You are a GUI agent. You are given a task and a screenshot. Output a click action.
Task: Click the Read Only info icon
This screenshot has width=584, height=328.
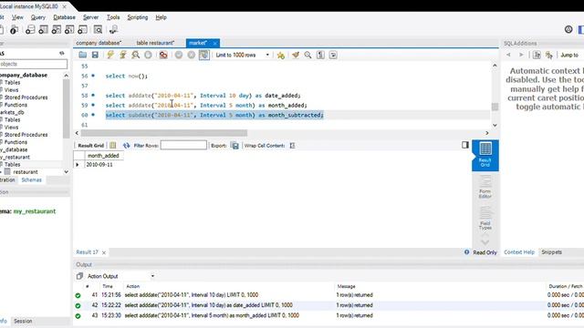(x=466, y=252)
